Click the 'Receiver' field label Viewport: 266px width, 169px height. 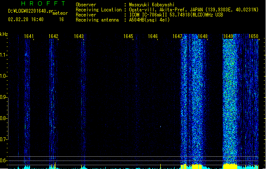86,15
